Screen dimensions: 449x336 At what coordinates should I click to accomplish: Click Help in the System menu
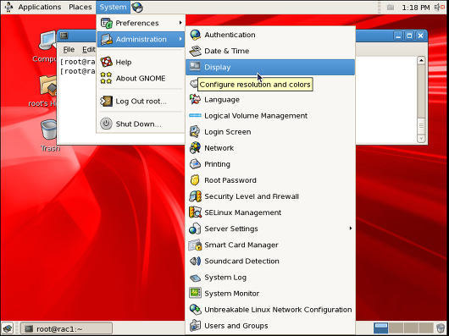coord(141,62)
